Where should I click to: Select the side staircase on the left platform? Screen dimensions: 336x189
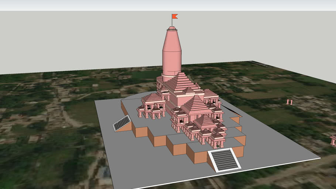coord(122,123)
